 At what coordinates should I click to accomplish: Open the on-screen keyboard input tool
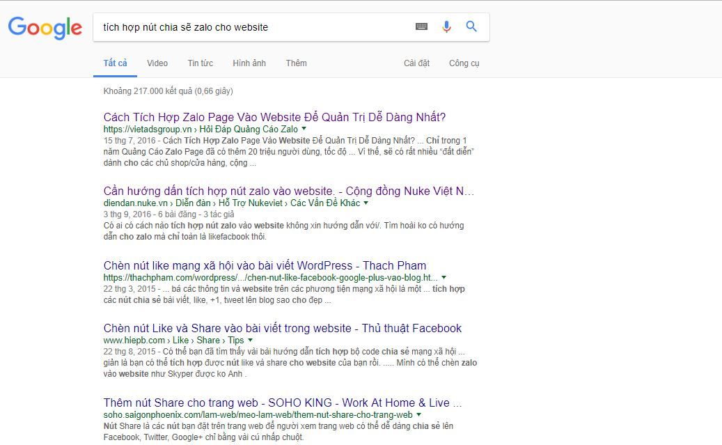pyautogui.click(x=421, y=26)
